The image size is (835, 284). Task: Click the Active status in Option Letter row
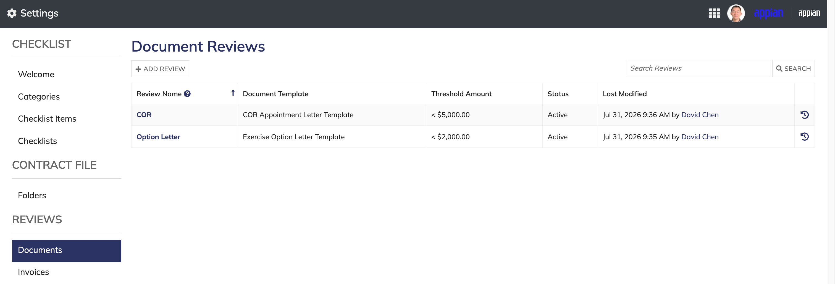tap(558, 137)
